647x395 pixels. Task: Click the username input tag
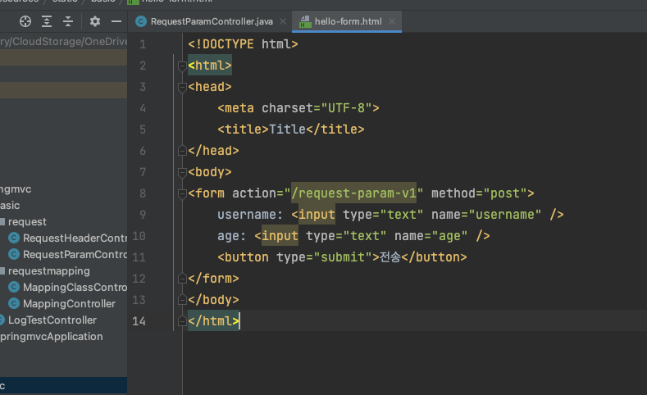(427, 215)
